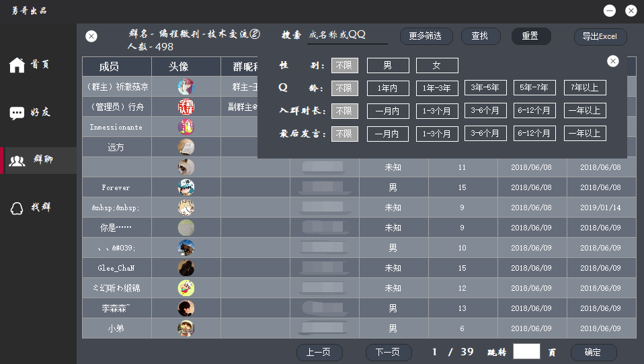Image resolution: width=644 pixels, height=364 pixels.
Task: Click avatar of member Inmessionante
Action: coord(186,127)
